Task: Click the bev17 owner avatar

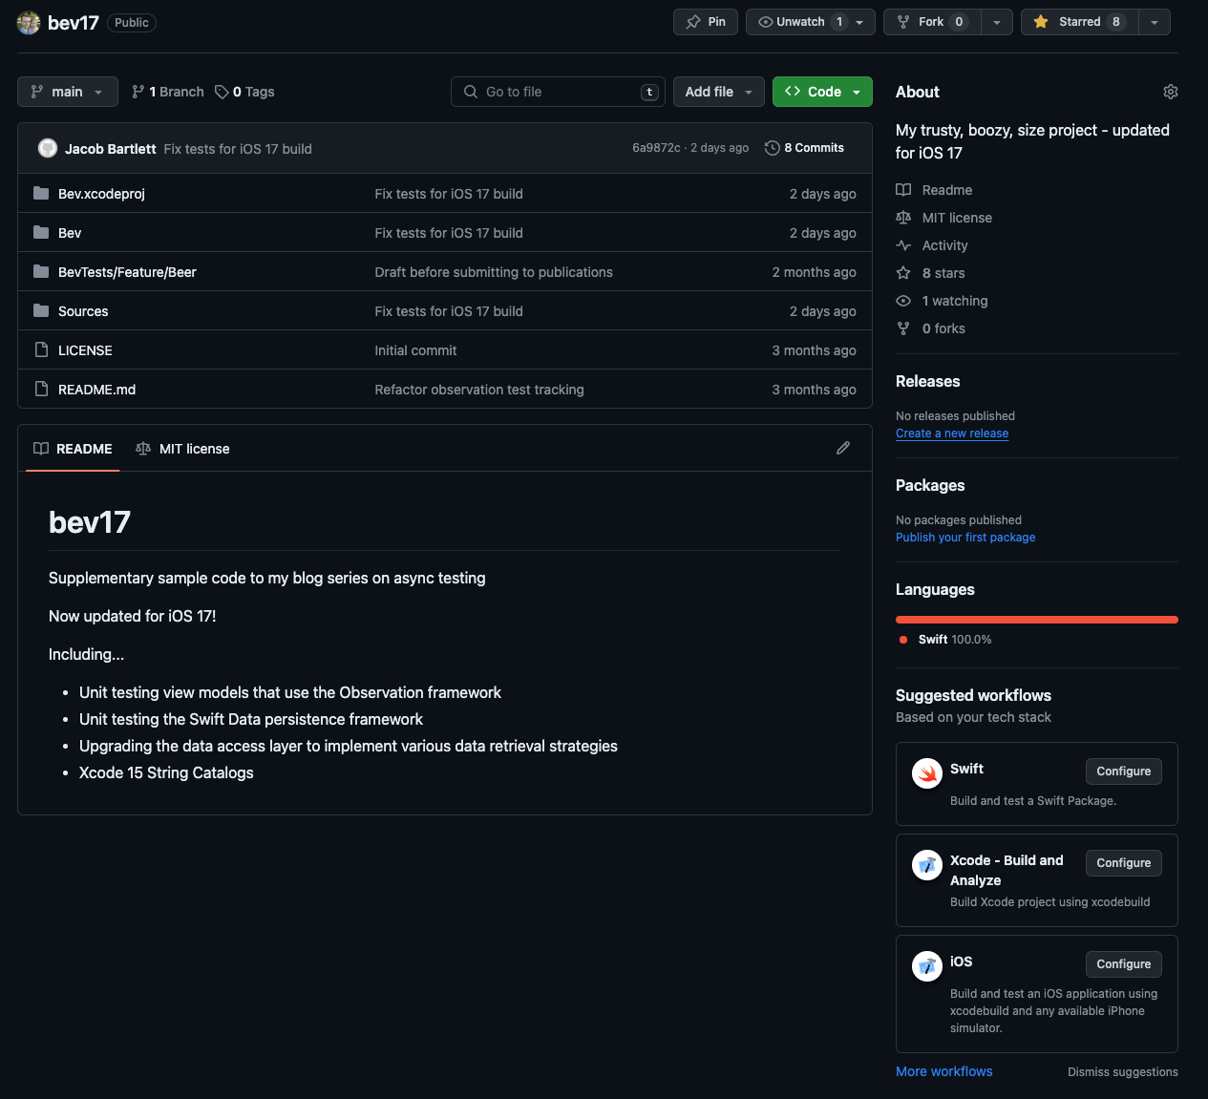Action: (x=29, y=22)
